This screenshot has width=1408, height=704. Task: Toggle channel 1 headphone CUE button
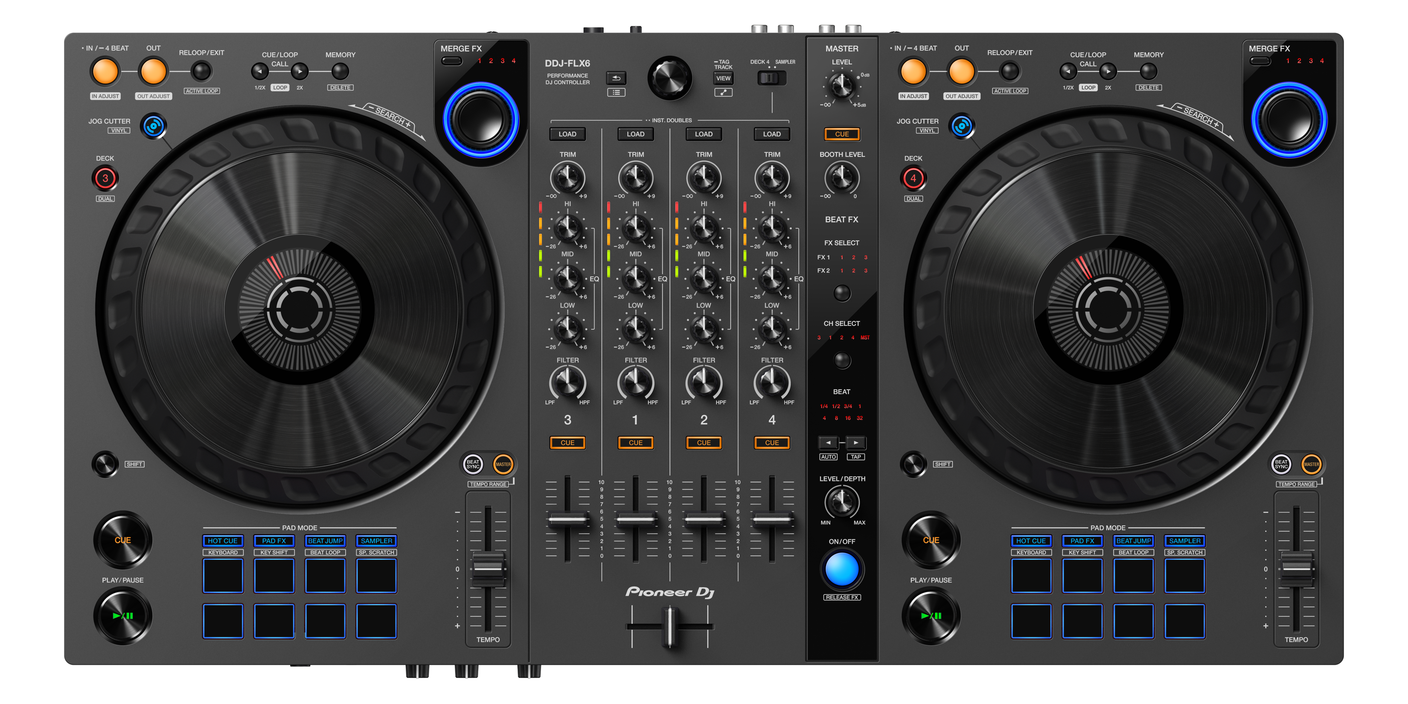tap(635, 443)
